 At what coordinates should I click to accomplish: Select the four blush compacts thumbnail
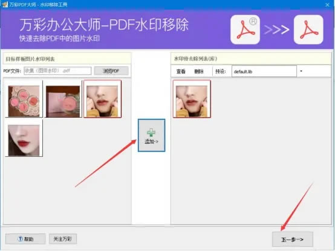(x=24, y=99)
